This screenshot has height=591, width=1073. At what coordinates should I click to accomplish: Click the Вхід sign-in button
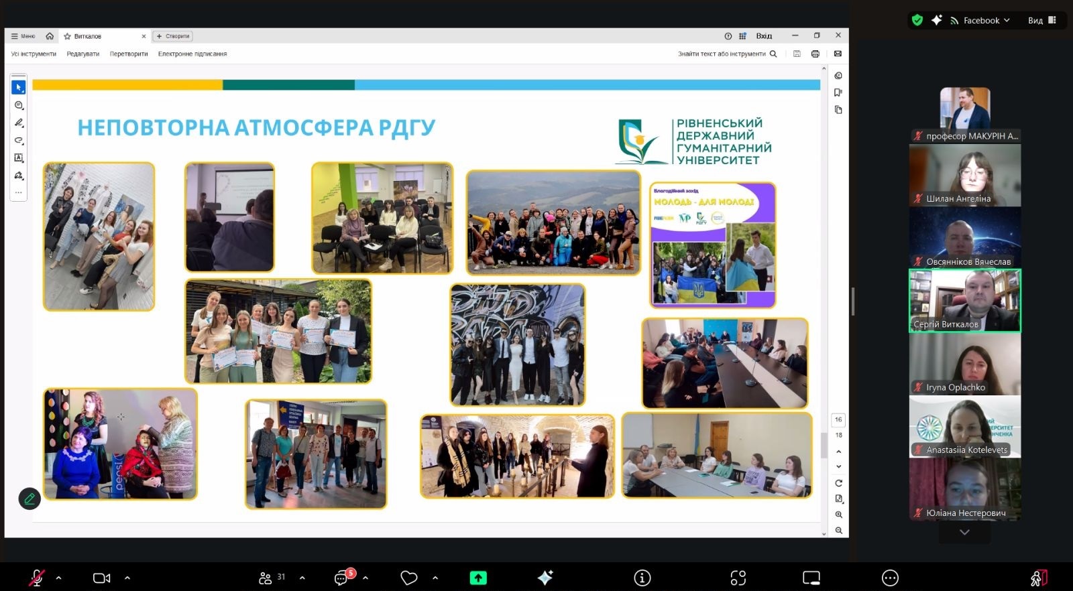click(764, 36)
